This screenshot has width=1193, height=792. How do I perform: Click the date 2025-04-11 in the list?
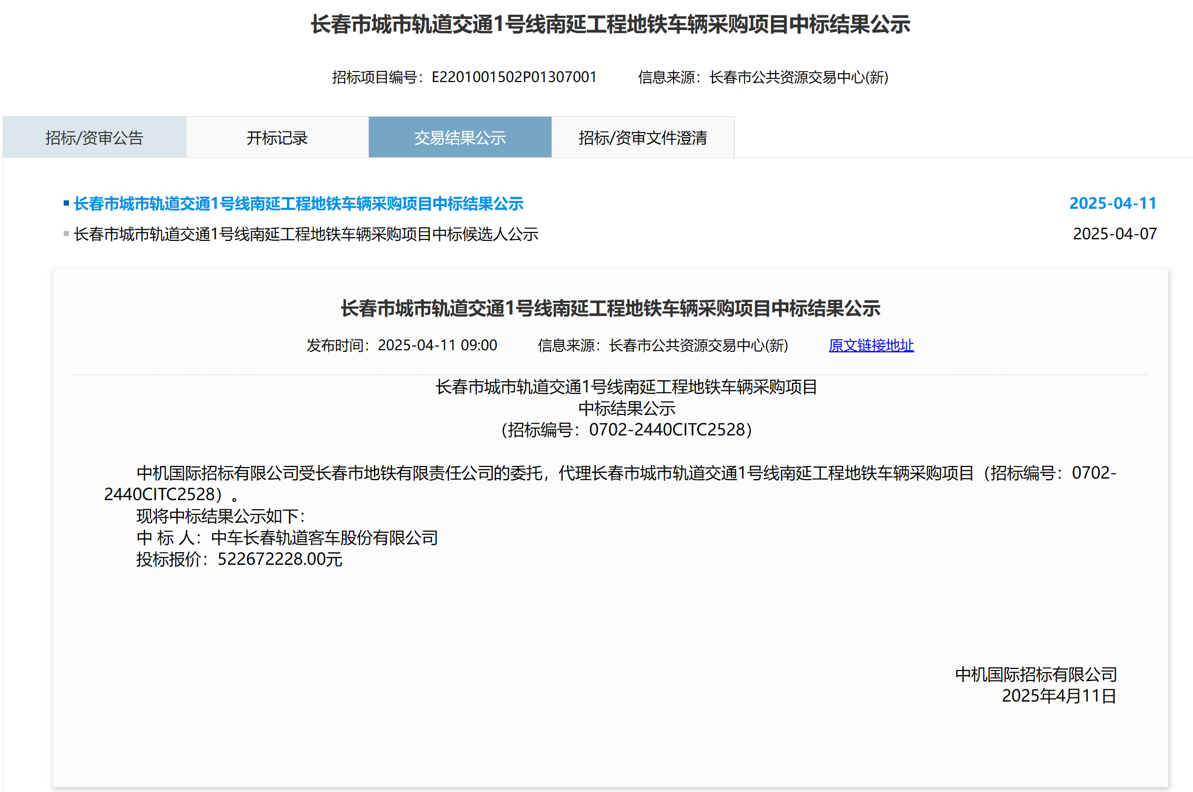[x=1113, y=204]
